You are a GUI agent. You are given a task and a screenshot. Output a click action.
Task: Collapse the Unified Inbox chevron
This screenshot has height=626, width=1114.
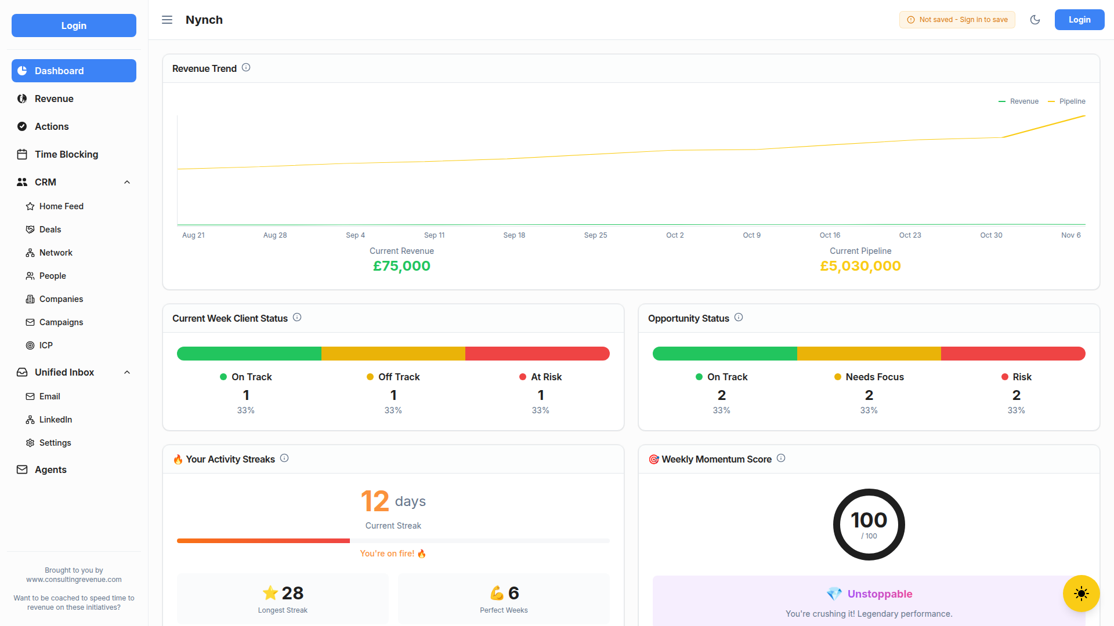pyautogui.click(x=127, y=372)
